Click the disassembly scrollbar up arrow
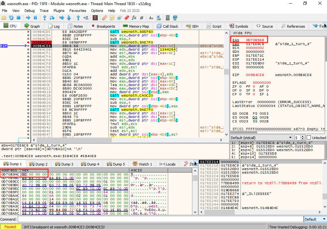Image resolution: width=327 pixels, height=229 pixels. (226, 33)
